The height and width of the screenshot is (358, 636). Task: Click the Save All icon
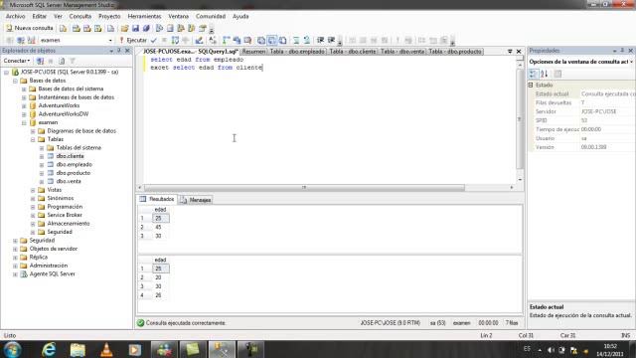tap(146, 29)
